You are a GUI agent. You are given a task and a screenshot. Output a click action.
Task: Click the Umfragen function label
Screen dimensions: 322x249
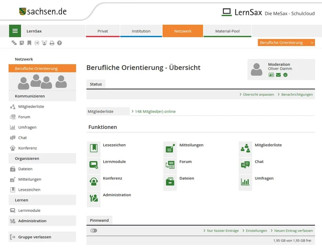264,178
